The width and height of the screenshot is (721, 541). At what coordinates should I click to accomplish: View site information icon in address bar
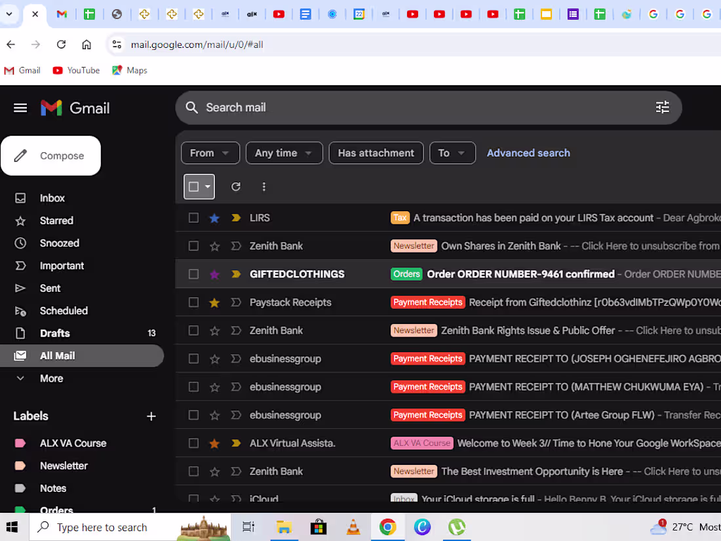tap(117, 45)
